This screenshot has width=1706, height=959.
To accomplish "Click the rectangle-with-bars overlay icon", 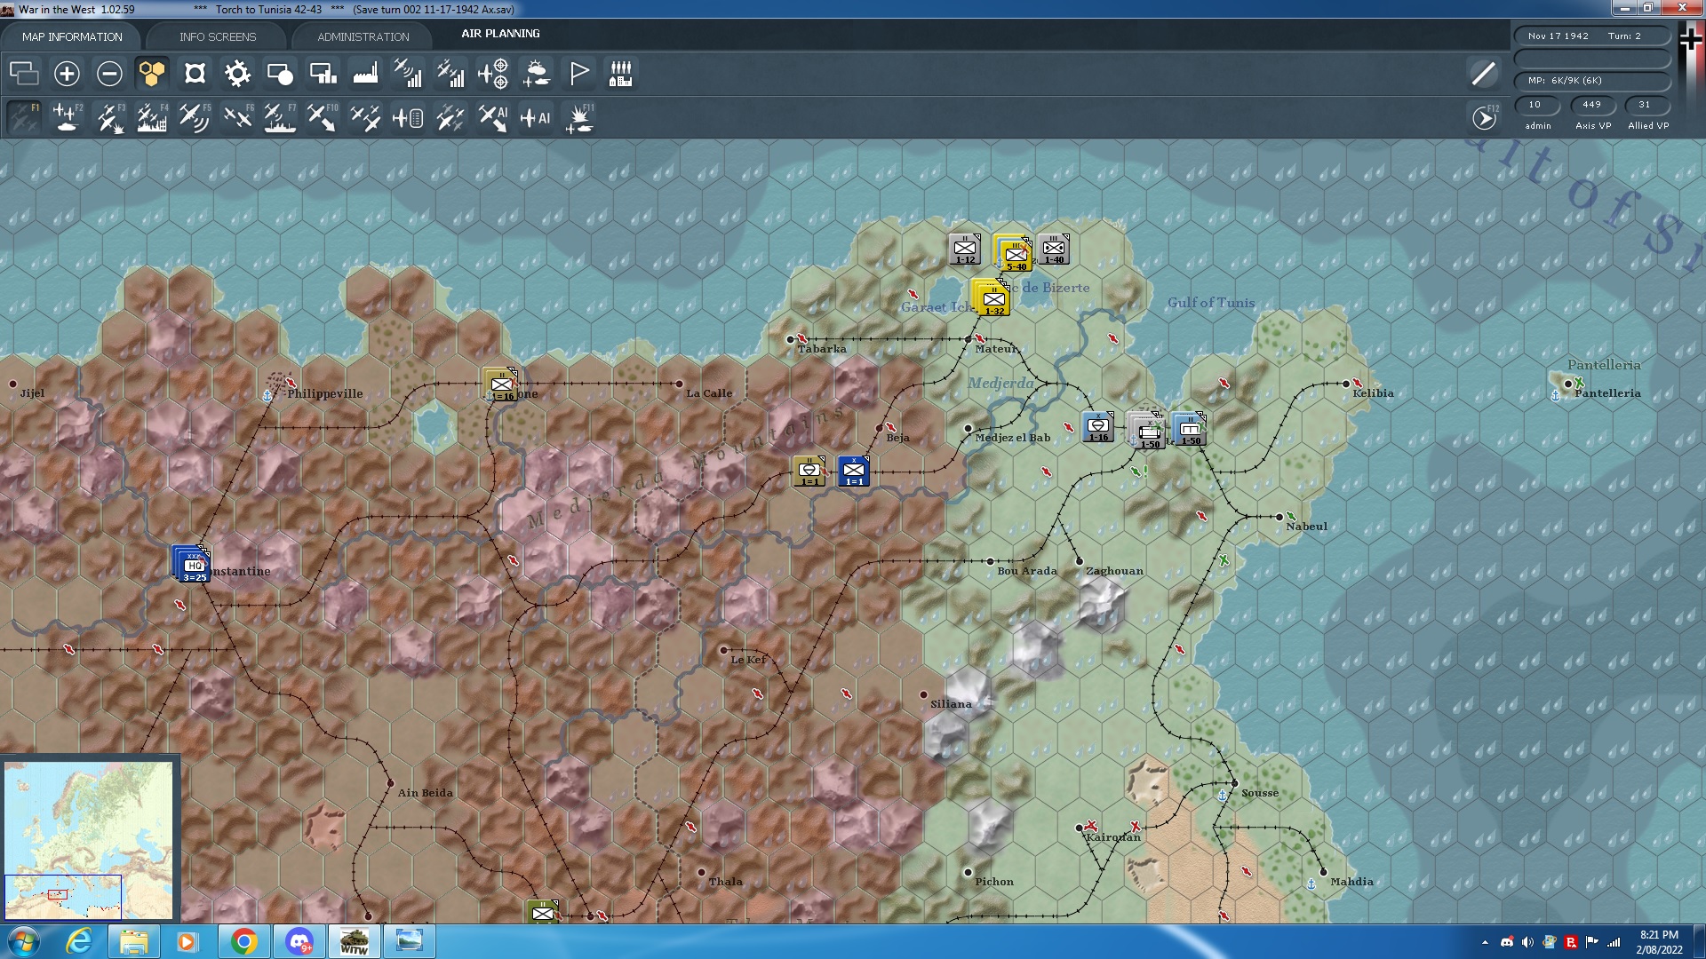I will 323,74.
